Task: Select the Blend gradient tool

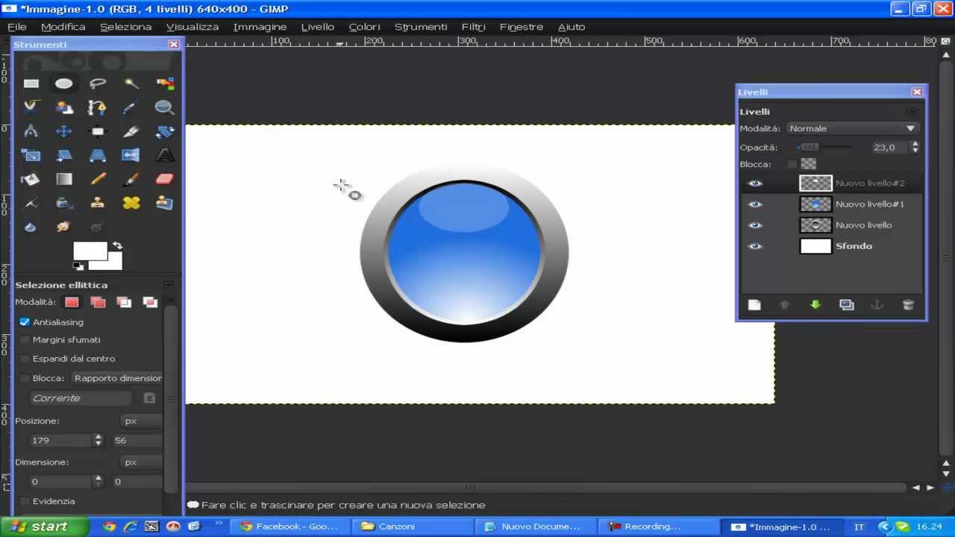Action: coord(64,179)
